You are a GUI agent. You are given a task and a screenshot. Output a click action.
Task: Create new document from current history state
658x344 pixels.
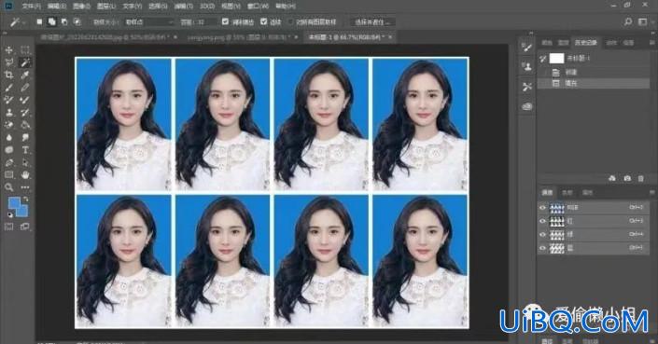(612, 178)
